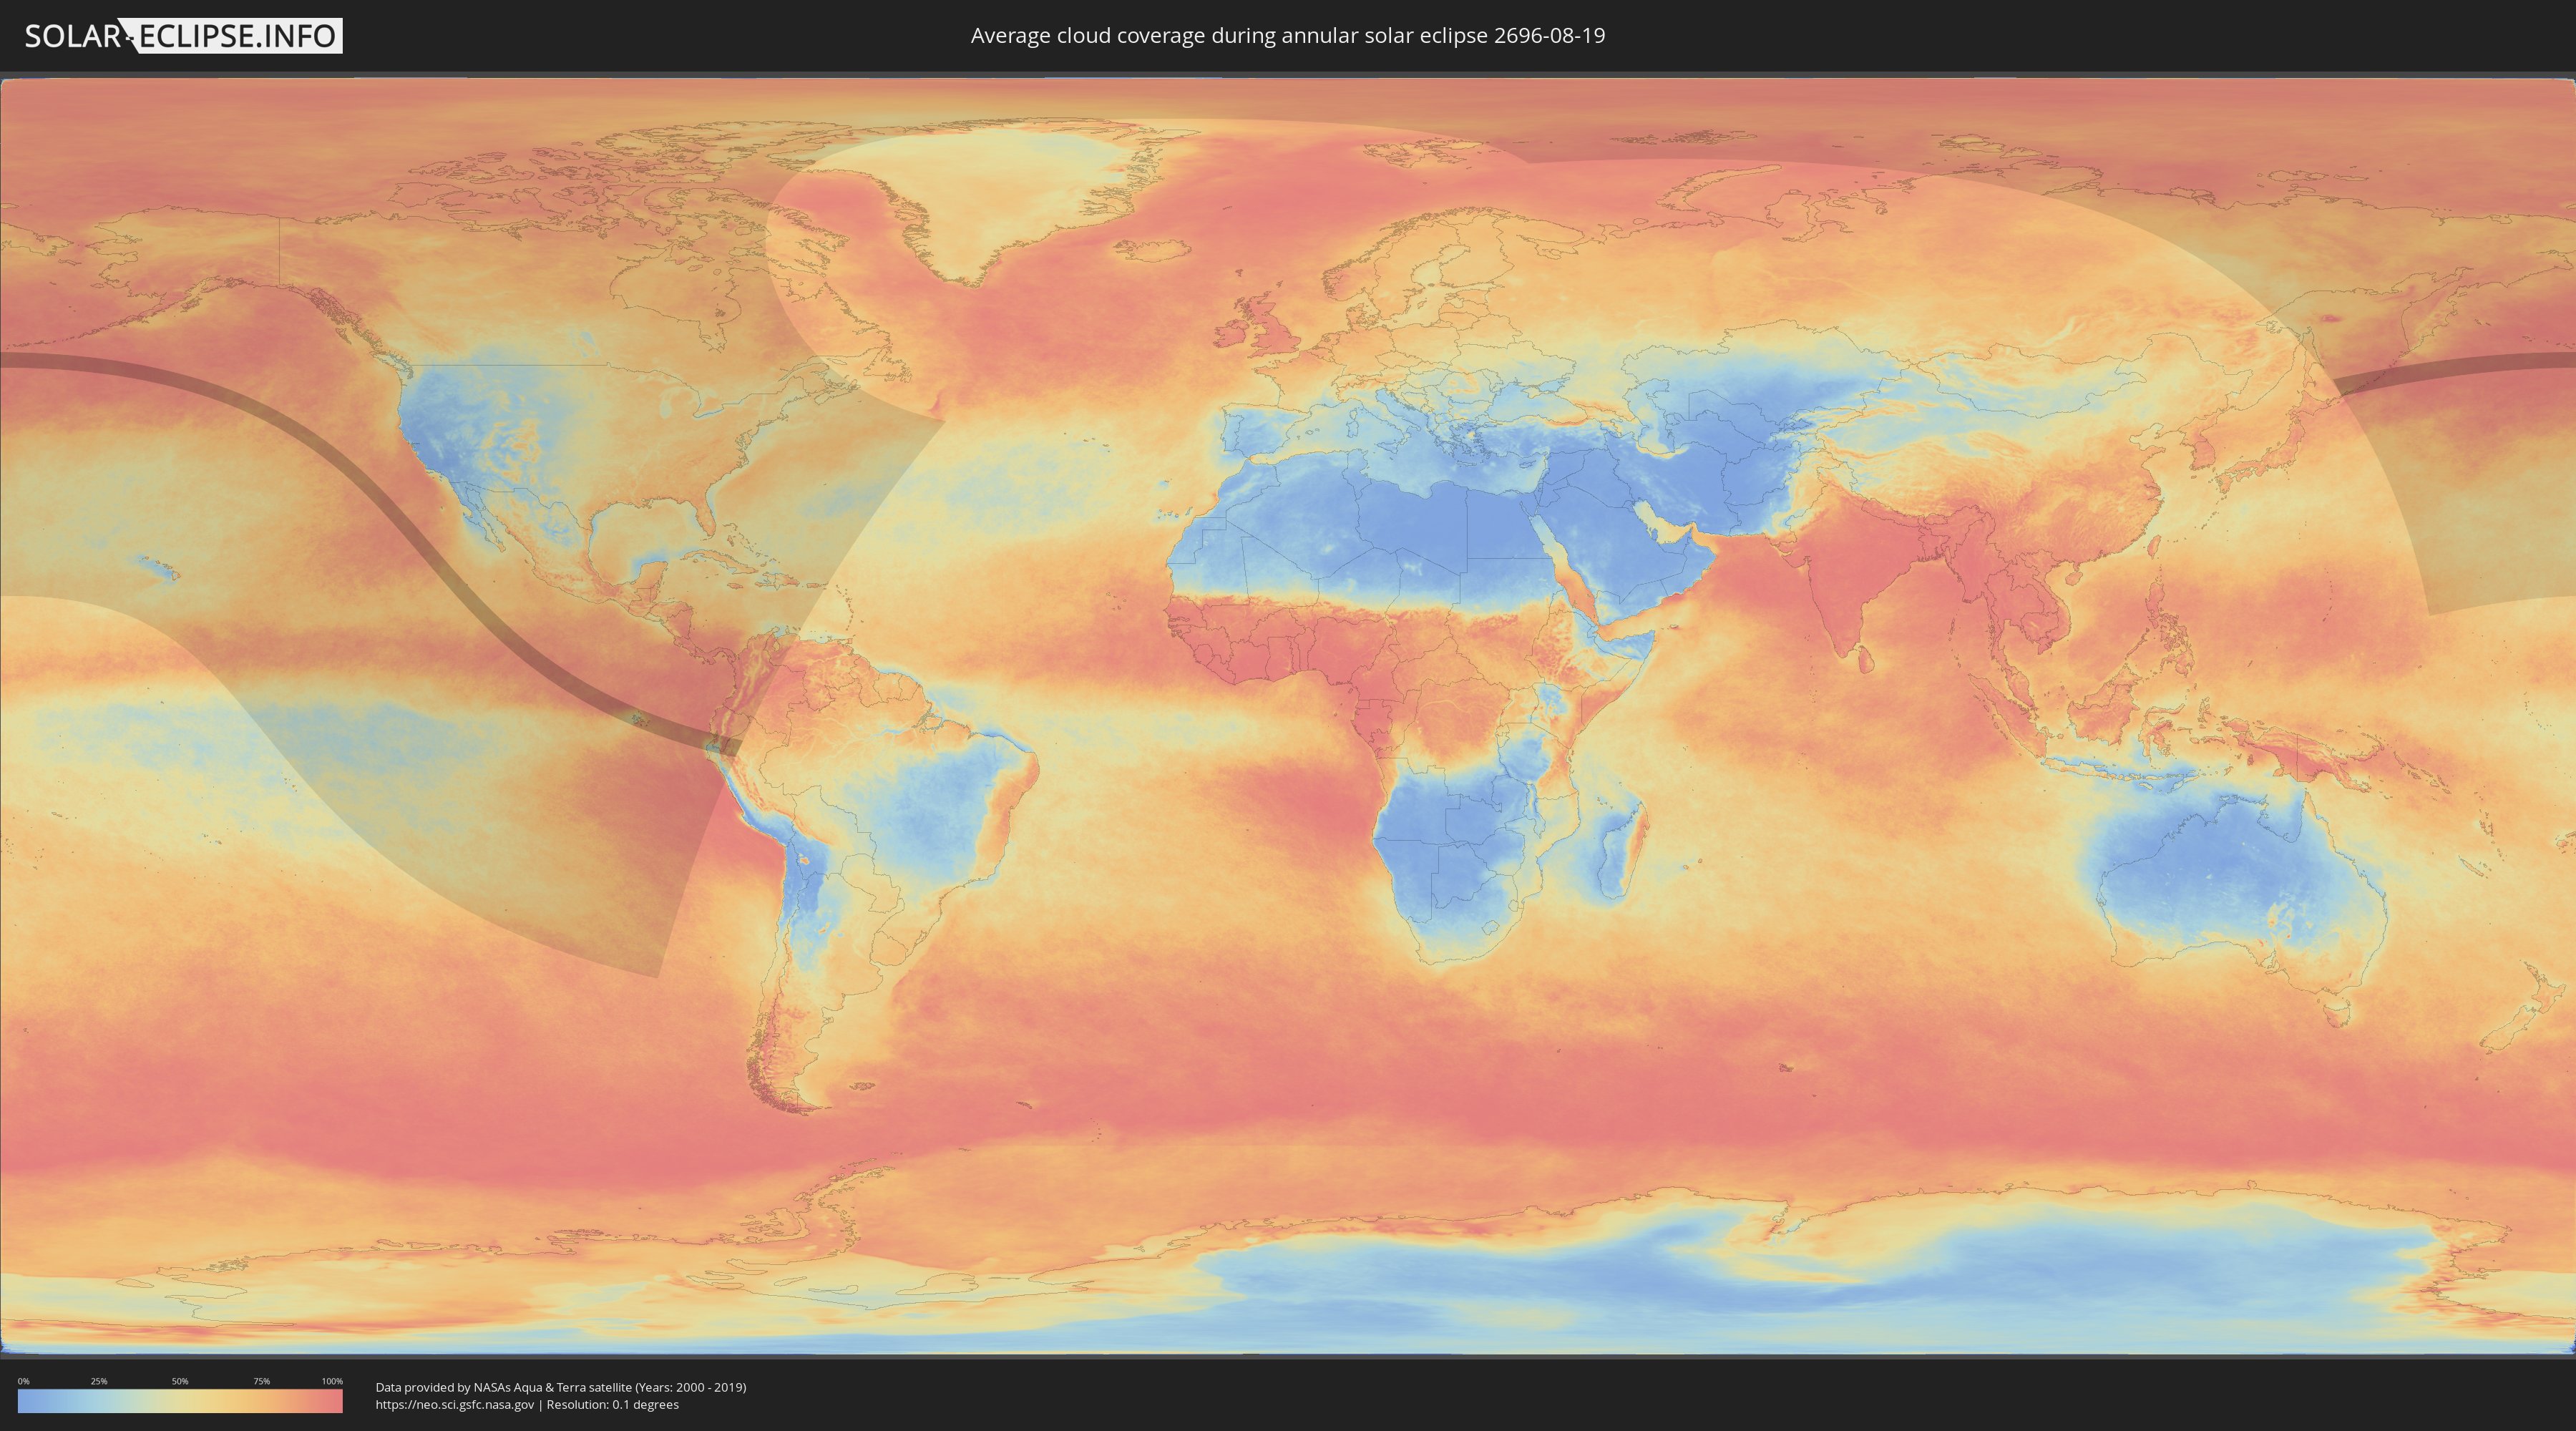The height and width of the screenshot is (1431, 2576).
Task: Click the title 'Average cloud coverage during annular solar eclipse 2696-08-19'
Action: [x=1287, y=36]
